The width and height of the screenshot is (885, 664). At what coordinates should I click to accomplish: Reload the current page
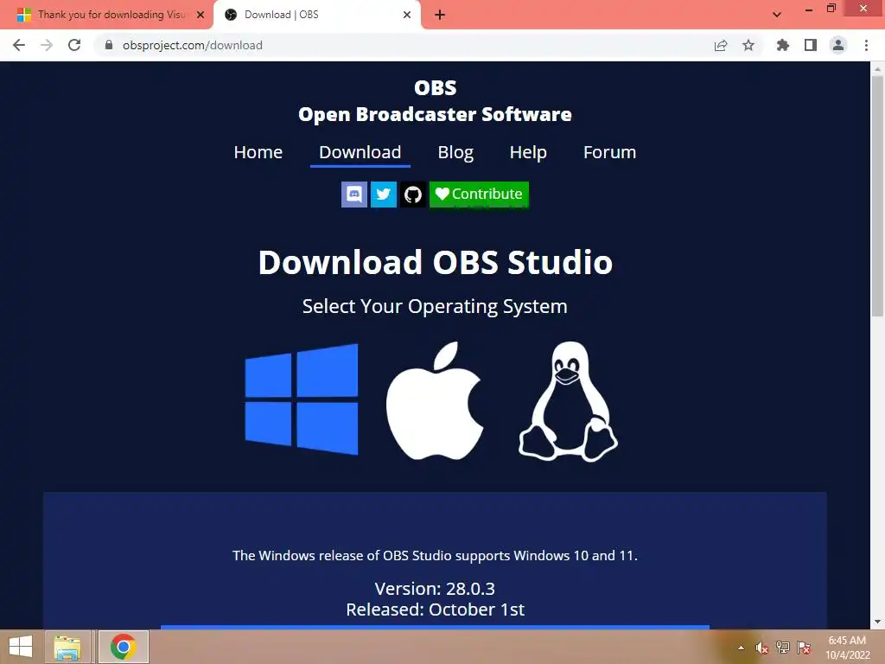74,45
